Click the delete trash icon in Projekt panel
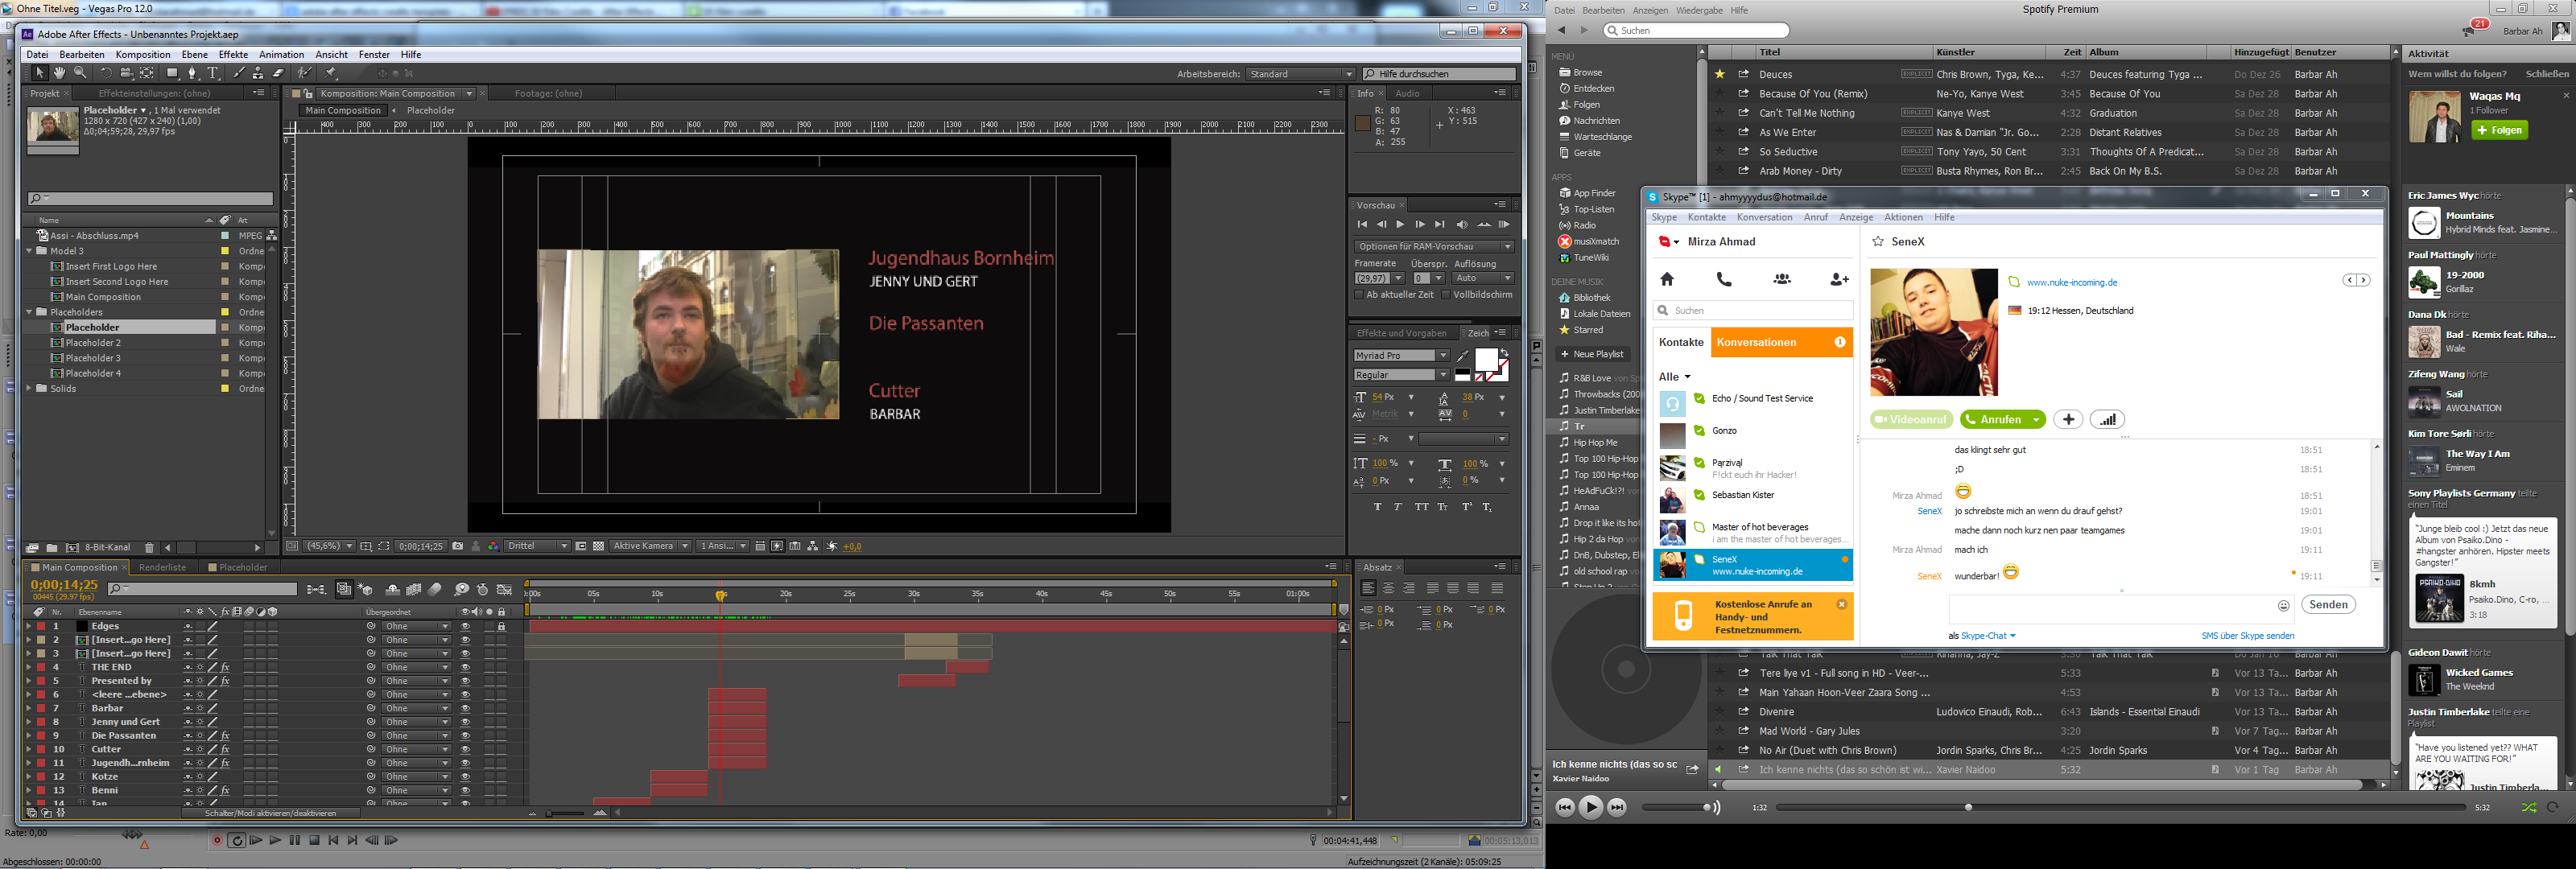 (x=149, y=548)
